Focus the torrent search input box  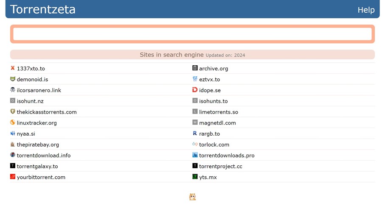[192, 34]
